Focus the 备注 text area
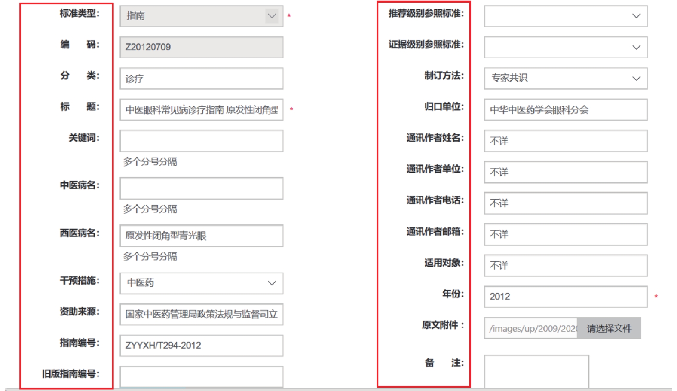This screenshot has width=677, height=391. tap(536, 371)
